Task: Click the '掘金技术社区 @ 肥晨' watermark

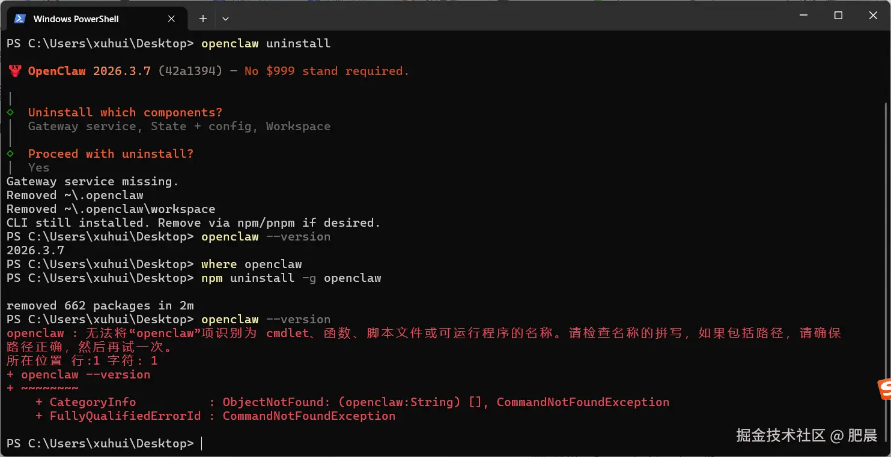Action: coord(806,435)
